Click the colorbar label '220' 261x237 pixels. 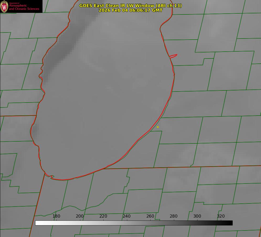[x=103, y=216]
